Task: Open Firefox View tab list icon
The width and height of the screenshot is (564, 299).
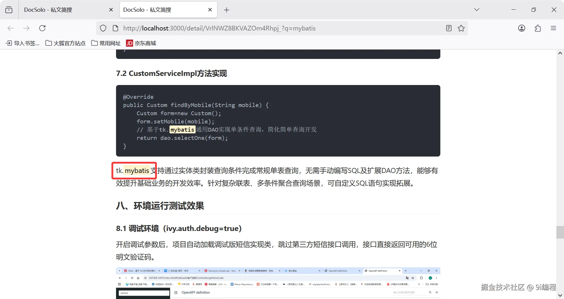Action: pyautogui.click(x=9, y=10)
